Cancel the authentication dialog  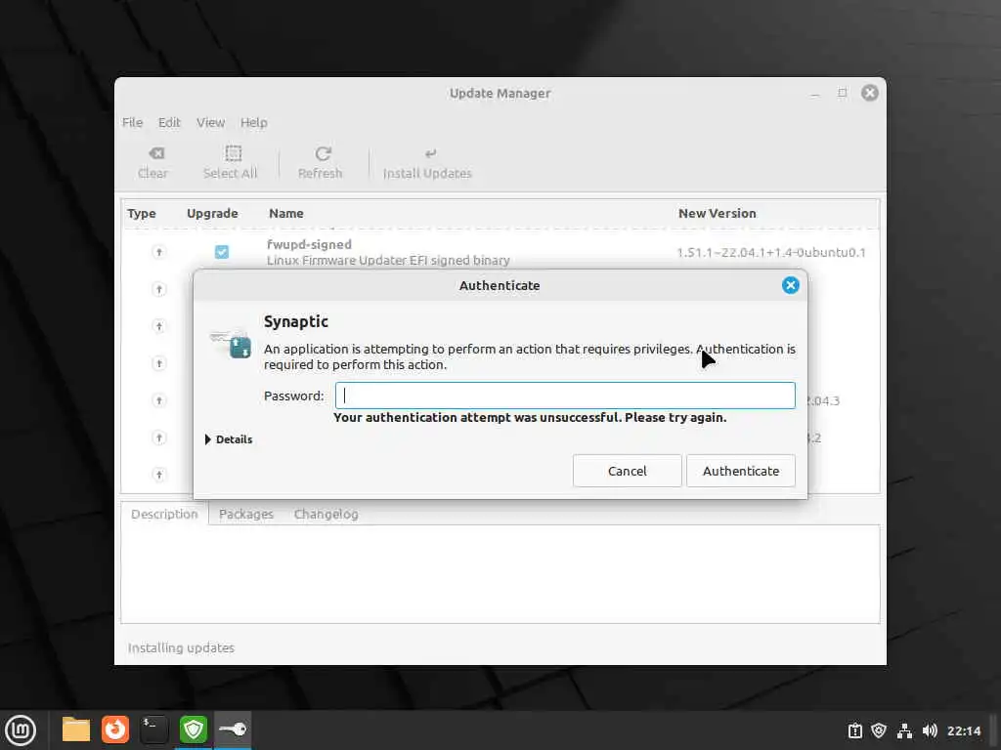click(627, 471)
